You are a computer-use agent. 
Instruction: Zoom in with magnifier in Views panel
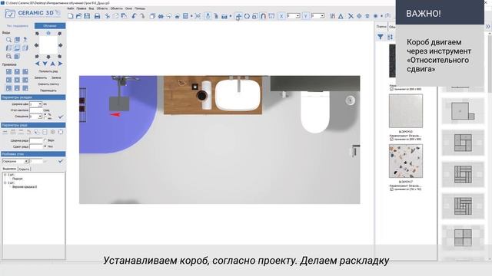[8, 40]
